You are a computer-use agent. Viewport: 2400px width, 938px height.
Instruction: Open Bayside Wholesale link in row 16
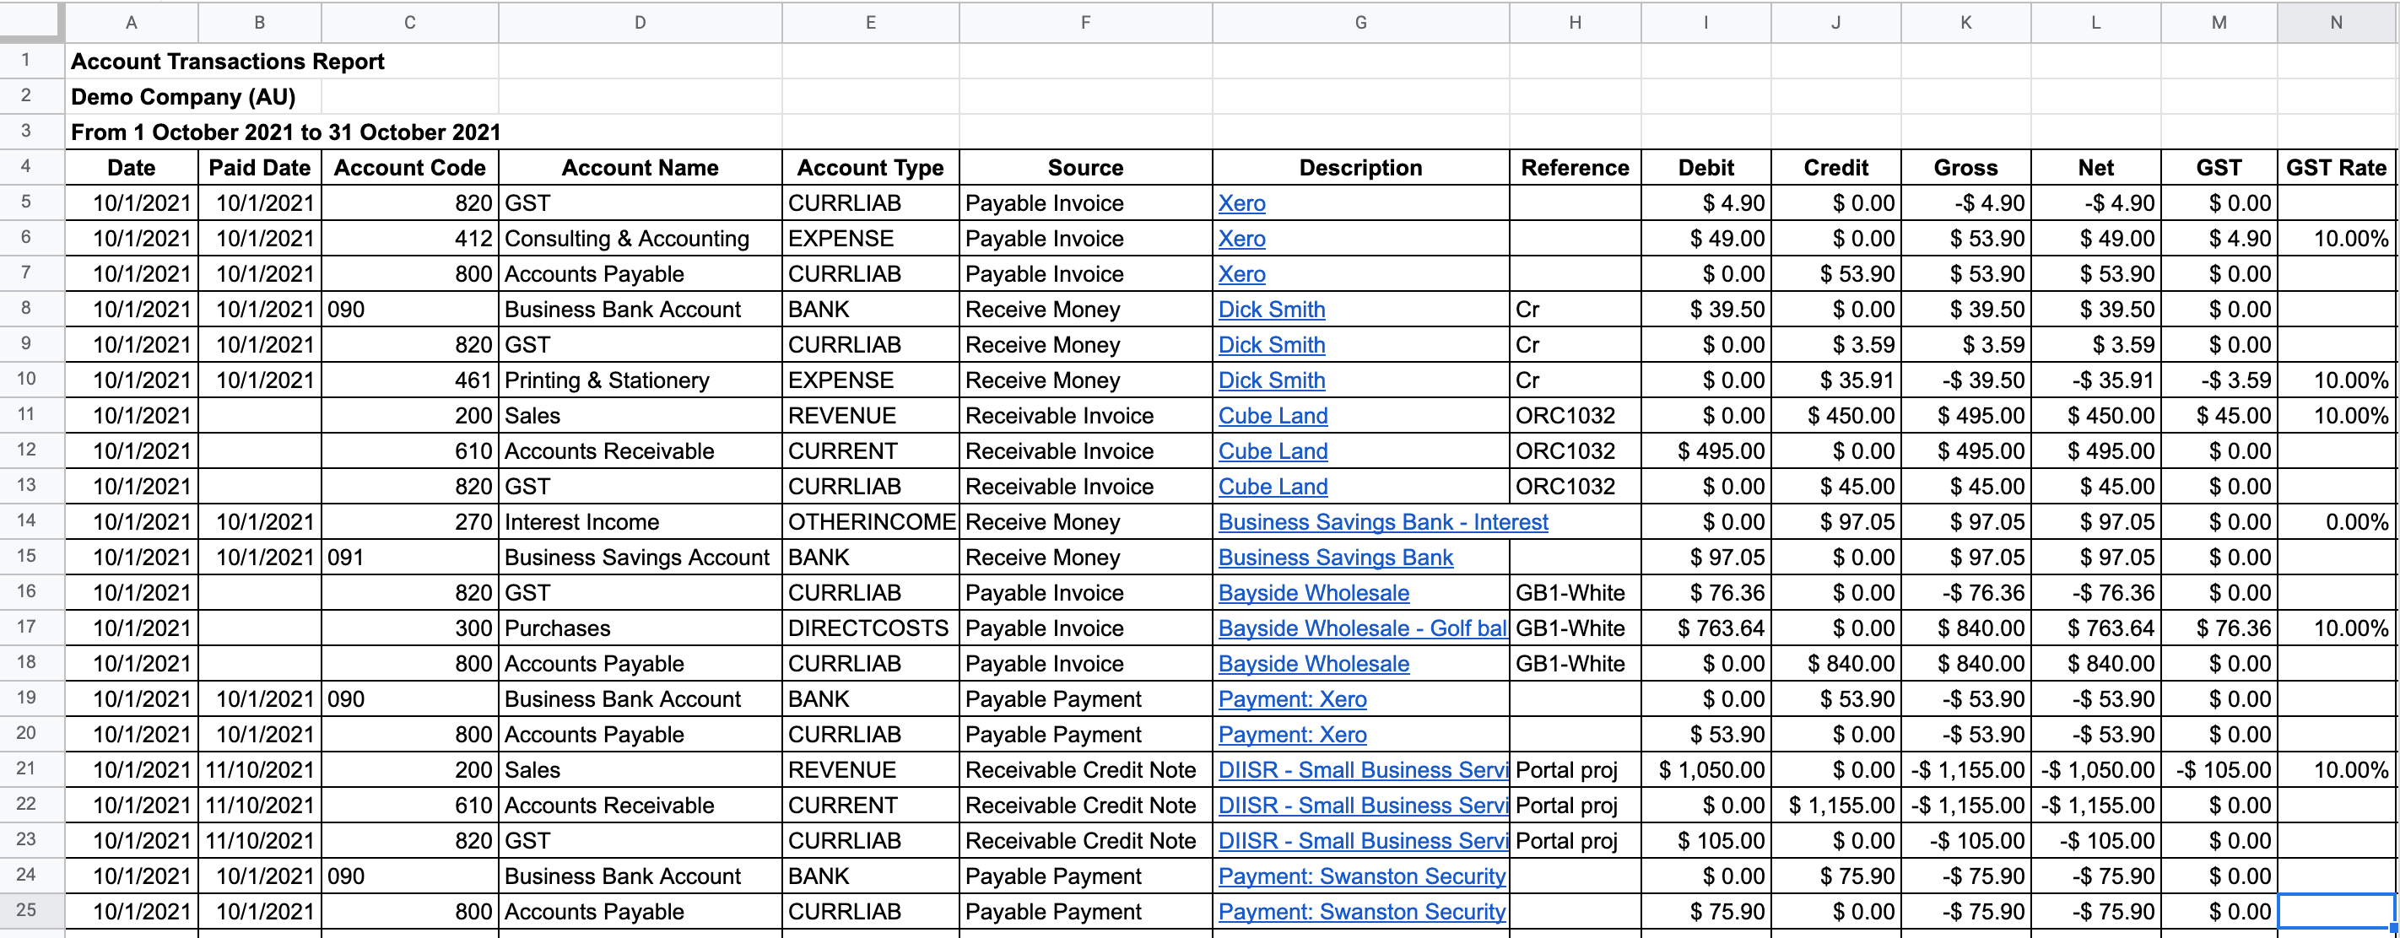(1314, 592)
